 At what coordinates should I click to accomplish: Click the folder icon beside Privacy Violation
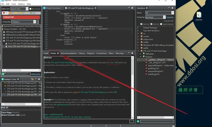point(2,29)
